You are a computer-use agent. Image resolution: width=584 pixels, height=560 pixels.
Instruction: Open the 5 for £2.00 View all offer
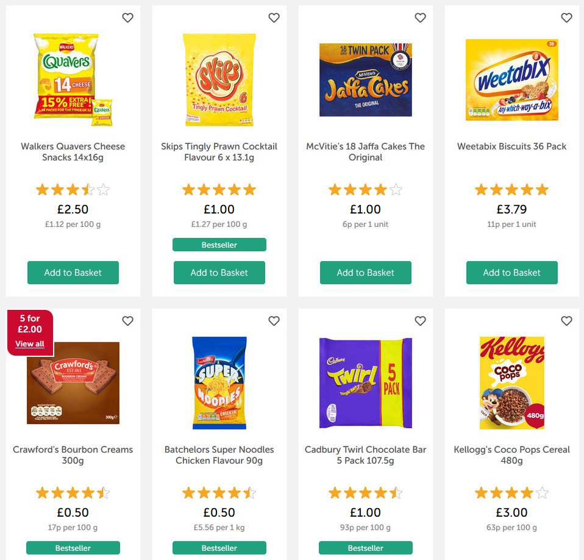click(x=29, y=343)
